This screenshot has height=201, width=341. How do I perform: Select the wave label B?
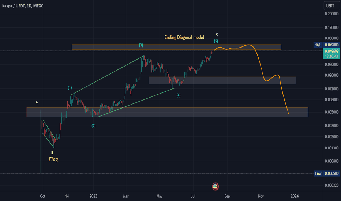[x=52, y=153]
